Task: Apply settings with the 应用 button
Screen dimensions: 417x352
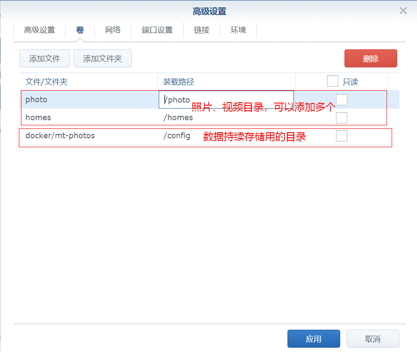Action: tap(314, 339)
